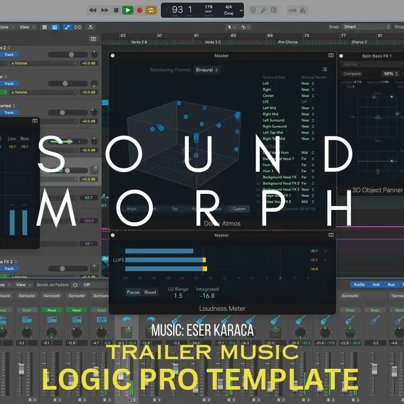404x404 pixels.
Task: Toggle the Track automation button on 'torted' track
Action: (9, 113)
